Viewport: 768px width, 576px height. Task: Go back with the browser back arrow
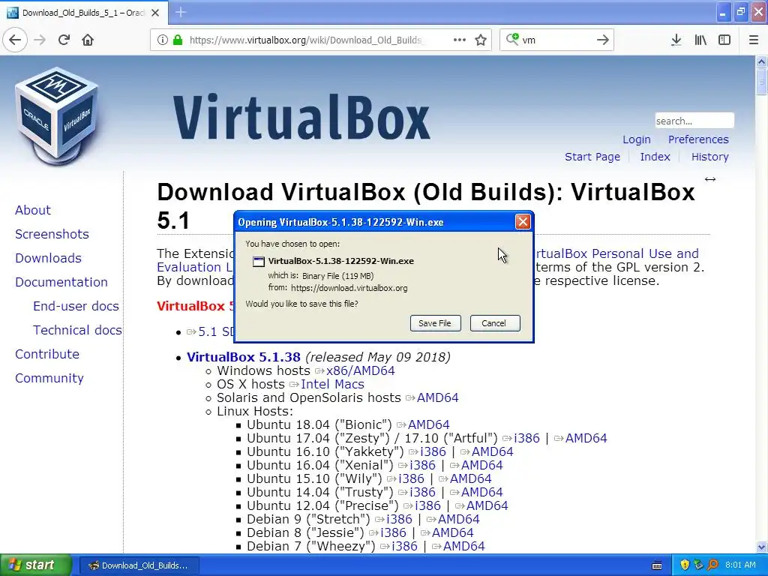(x=15, y=40)
